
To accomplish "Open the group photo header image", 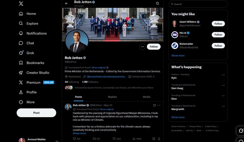I will 113,24.
